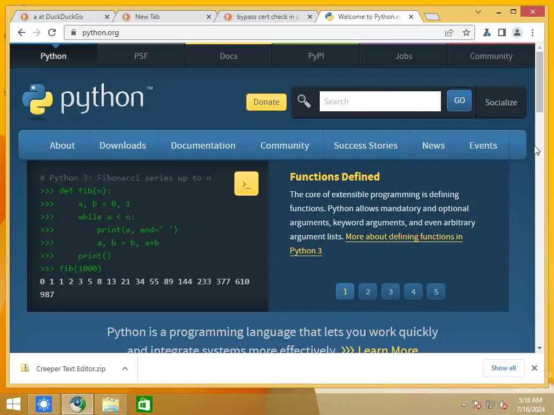Go back using the browser back arrow

pos(21,33)
